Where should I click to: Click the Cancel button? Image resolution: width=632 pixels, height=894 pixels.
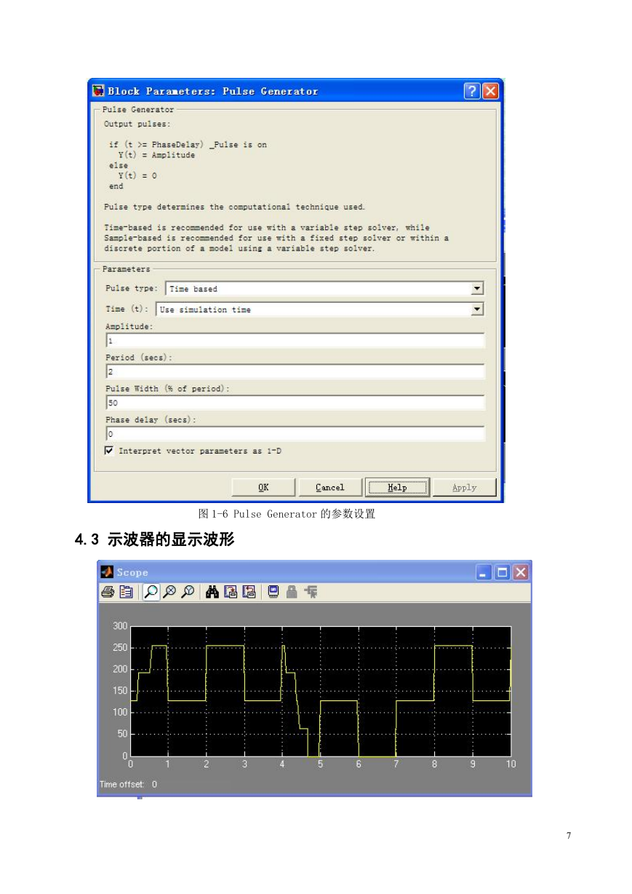(330, 487)
